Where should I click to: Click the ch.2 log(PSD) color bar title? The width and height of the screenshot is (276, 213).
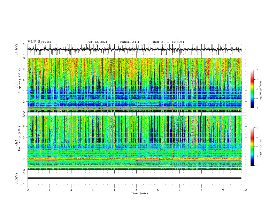click(x=261, y=148)
